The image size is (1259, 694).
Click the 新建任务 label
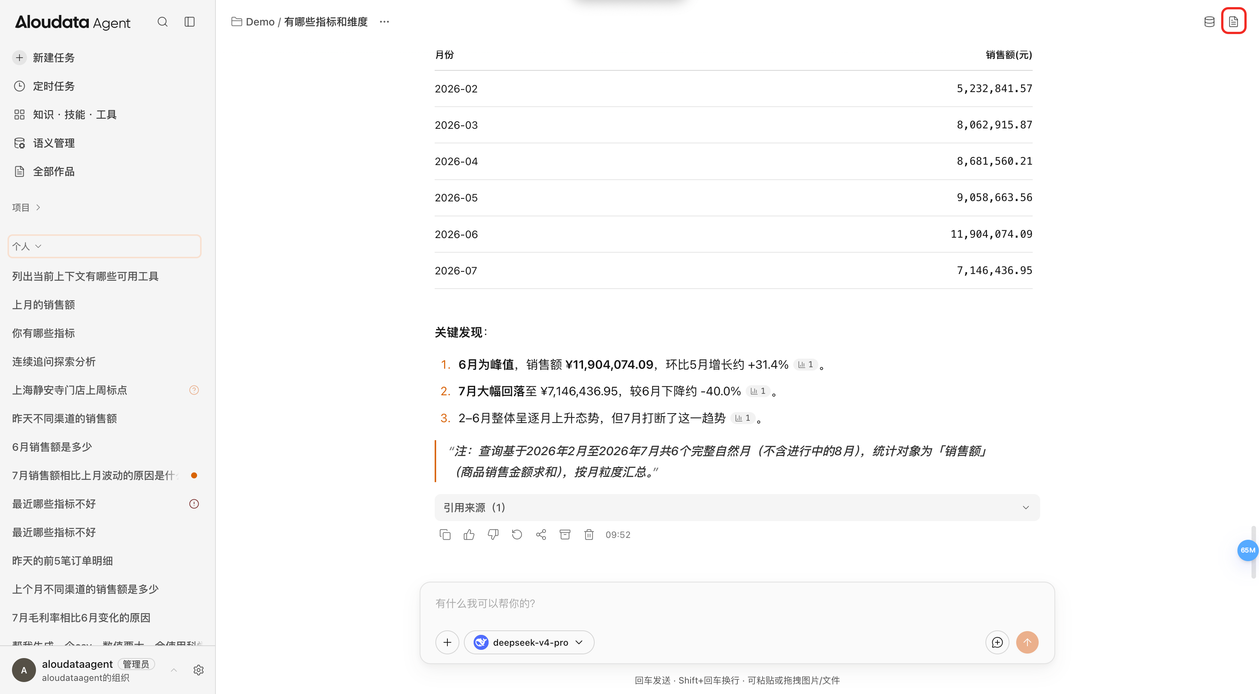click(x=54, y=58)
